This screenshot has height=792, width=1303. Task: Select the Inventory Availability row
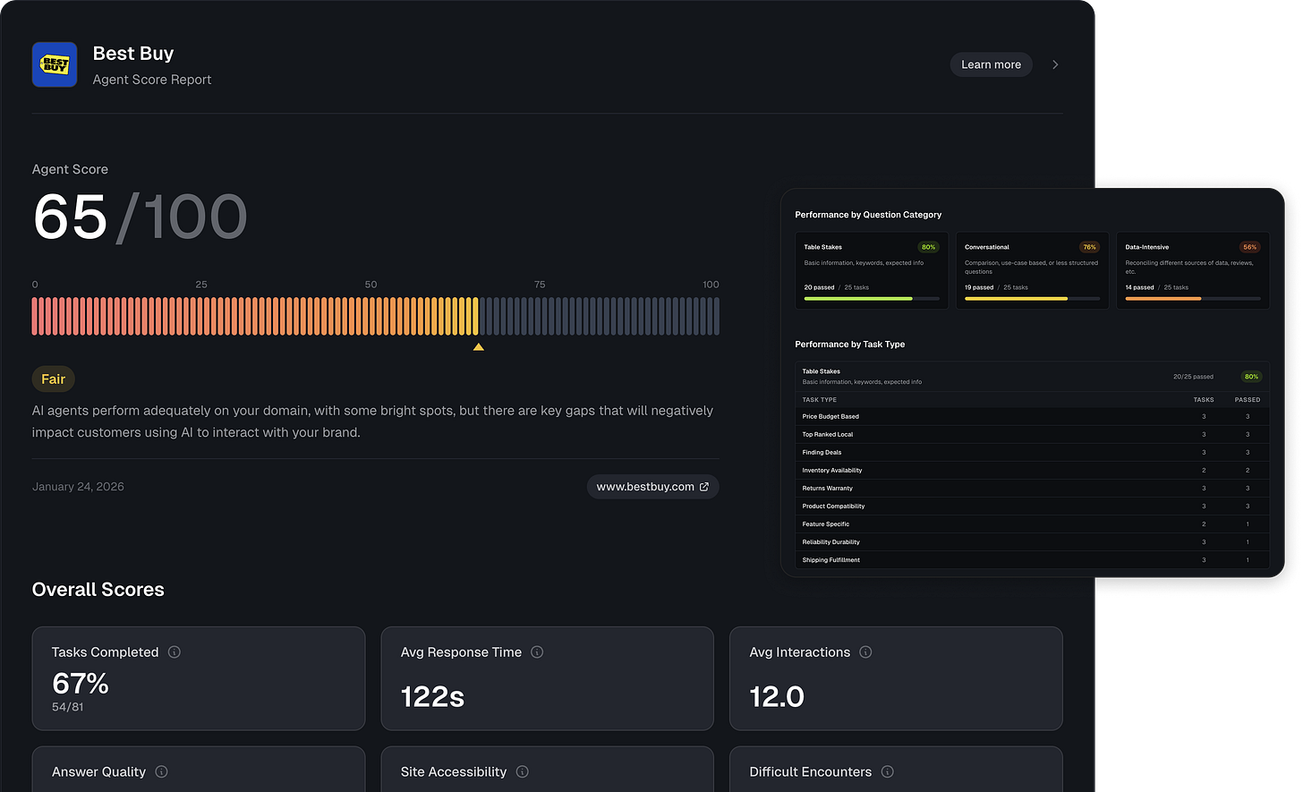1032,470
